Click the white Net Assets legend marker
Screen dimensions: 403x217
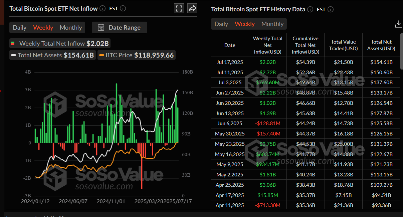tap(14, 55)
